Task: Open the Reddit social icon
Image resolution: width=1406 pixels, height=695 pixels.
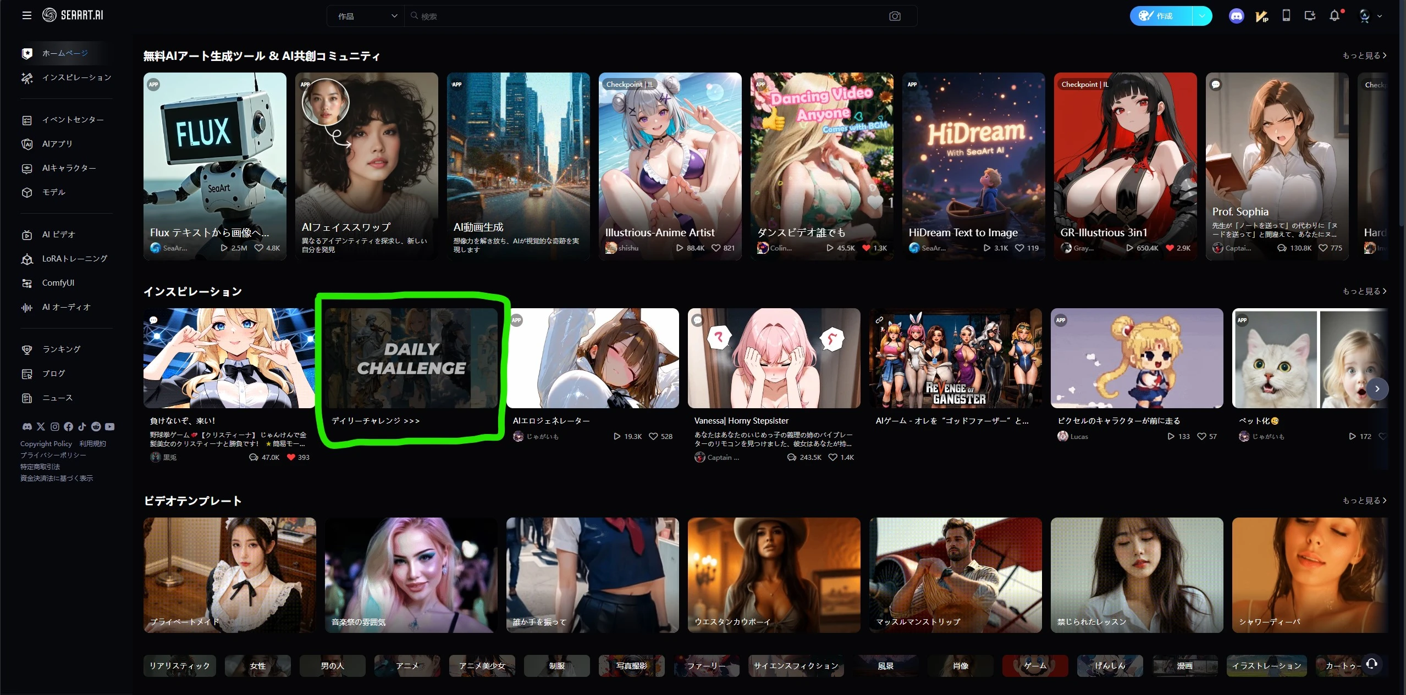Action: coord(96,426)
